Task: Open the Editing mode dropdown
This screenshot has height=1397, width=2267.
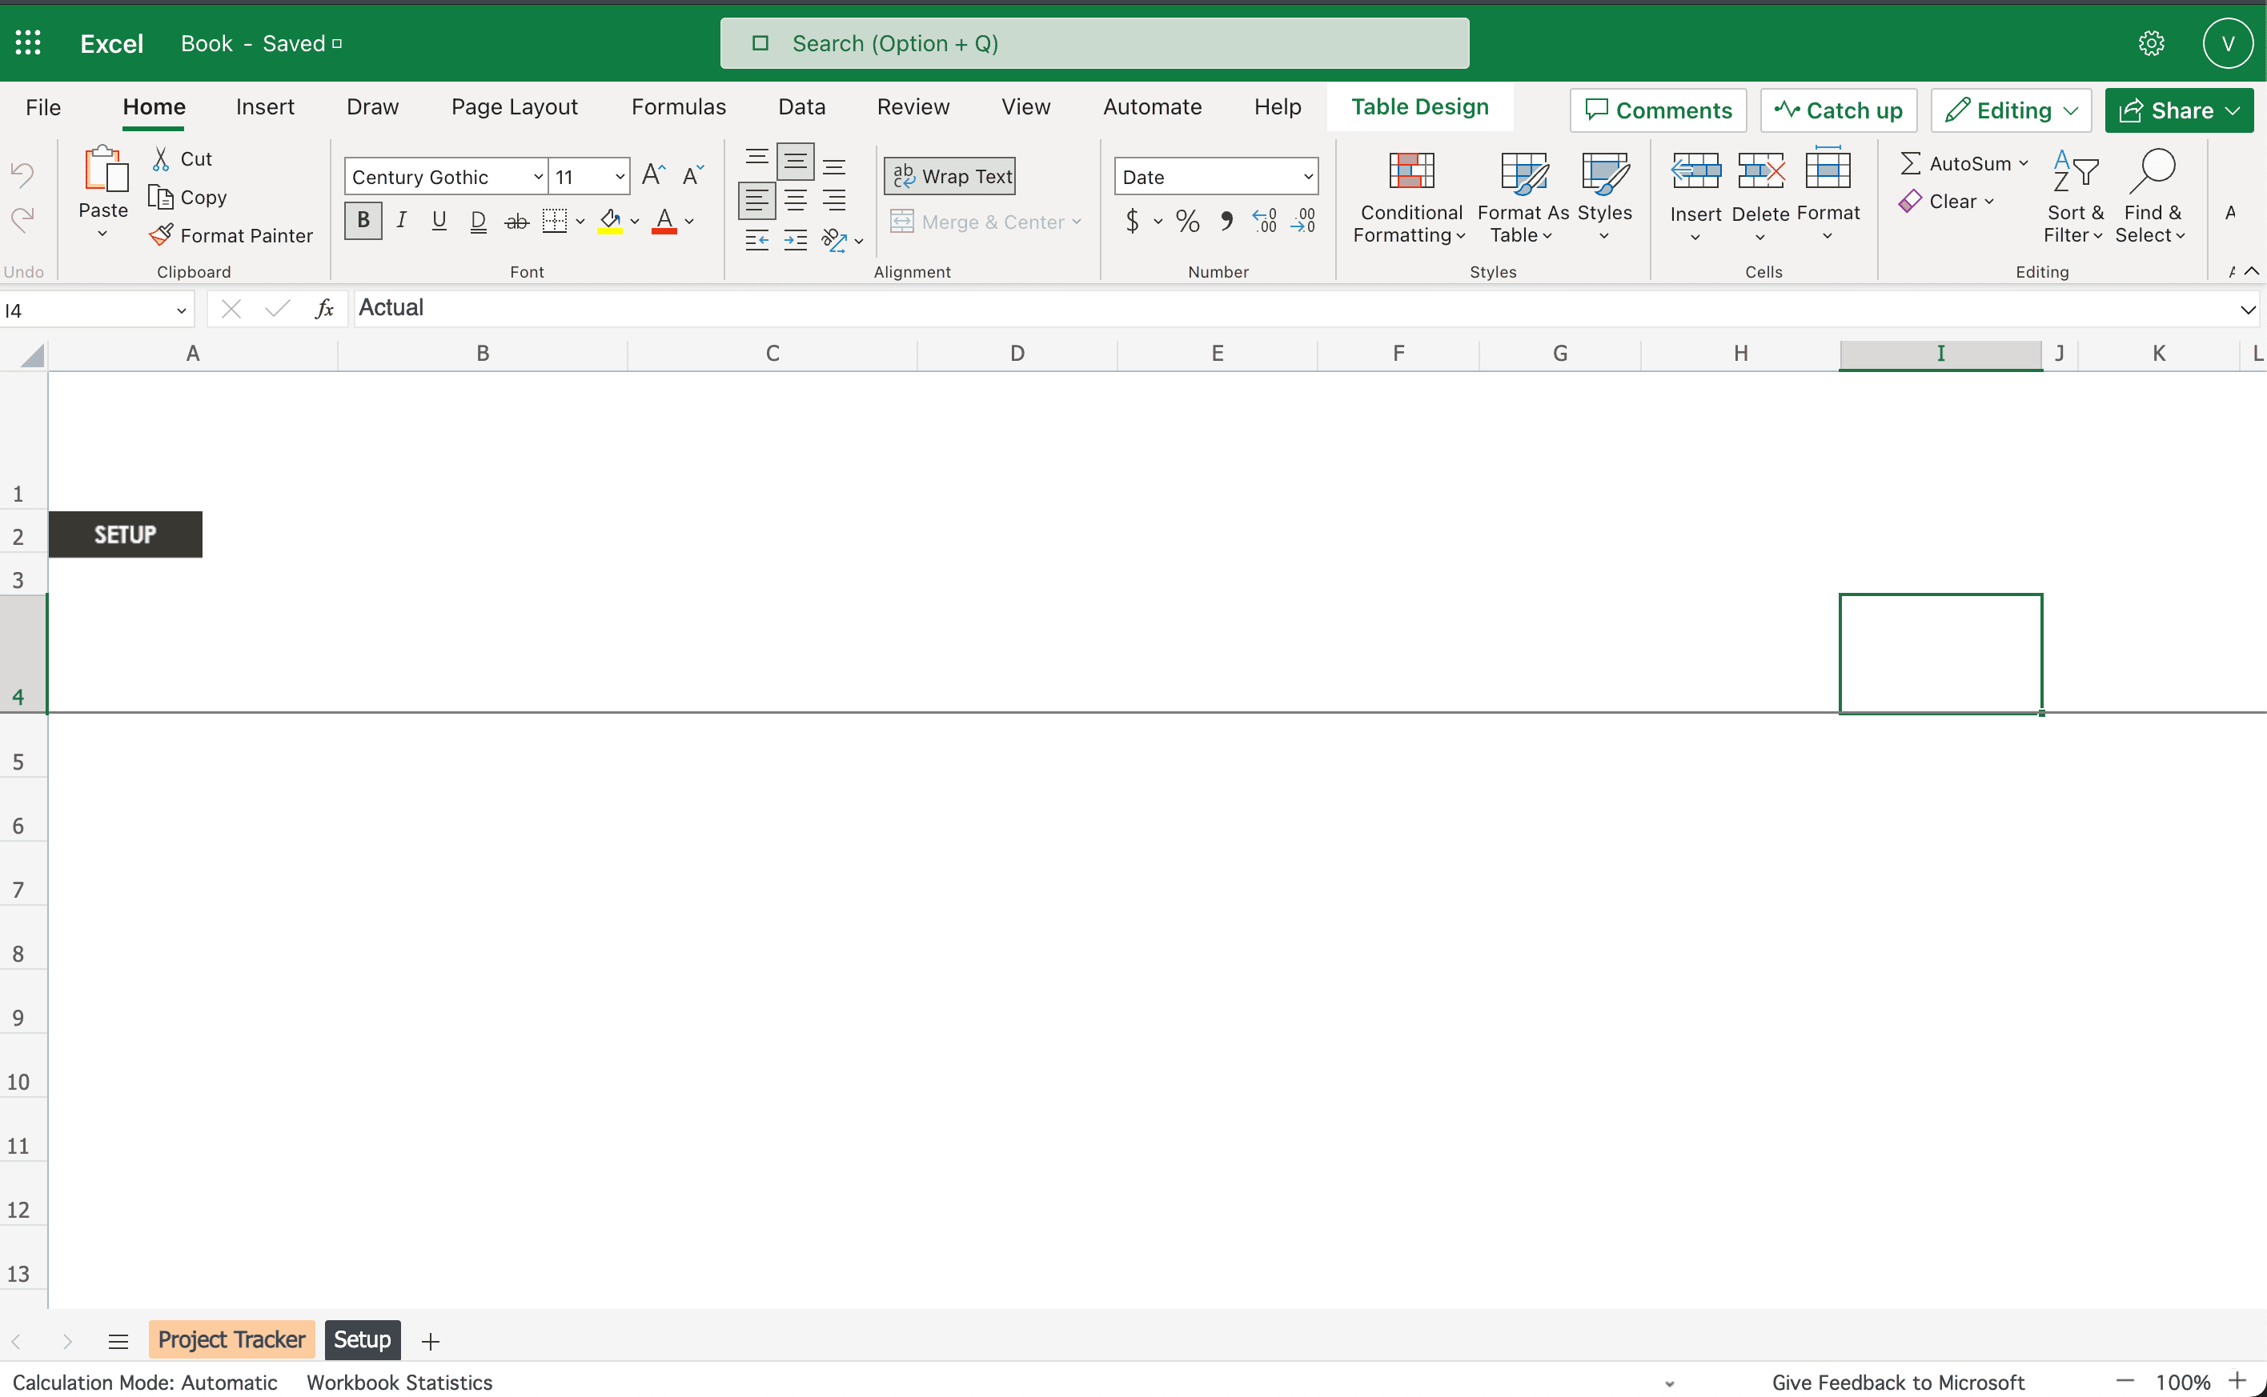Action: 2011,110
